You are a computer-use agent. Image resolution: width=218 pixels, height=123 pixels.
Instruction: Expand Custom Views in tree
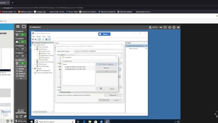[37, 51]
